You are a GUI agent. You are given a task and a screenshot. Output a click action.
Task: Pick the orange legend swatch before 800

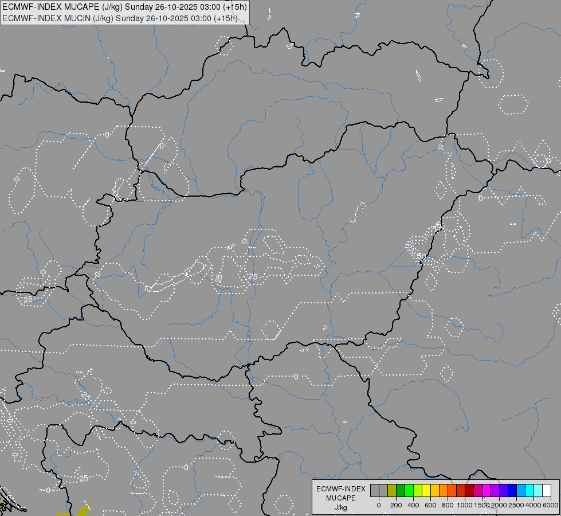(x=444, y=490)
